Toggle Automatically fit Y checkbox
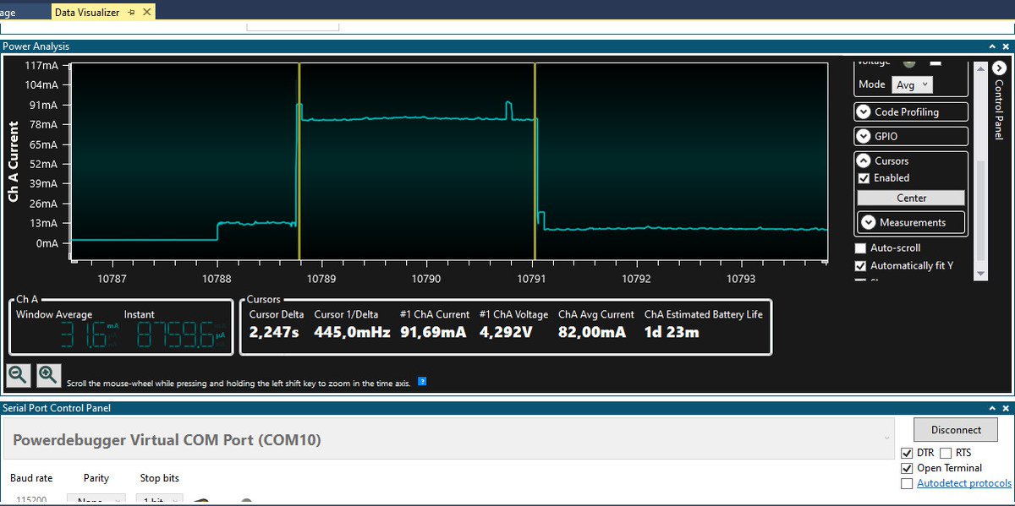Screen dimensions: 1015x506 861,265
